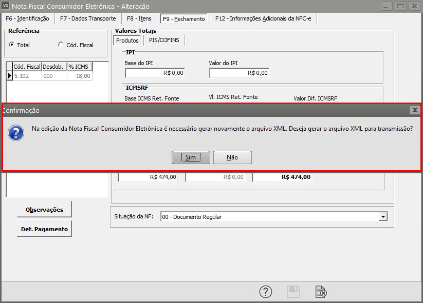
Task: Click the Observações button
Action: pyautogui.click(x=44, y=209)
